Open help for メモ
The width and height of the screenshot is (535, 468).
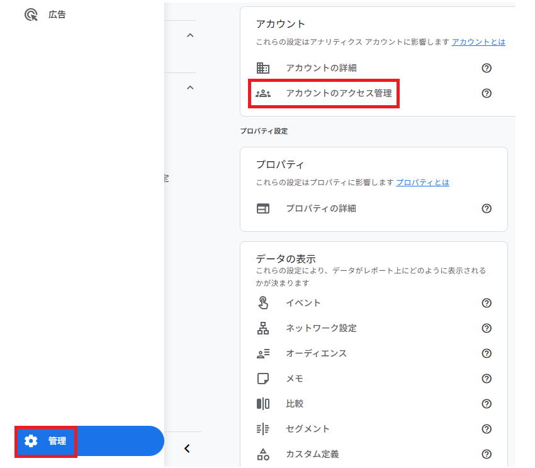(486, 379)
